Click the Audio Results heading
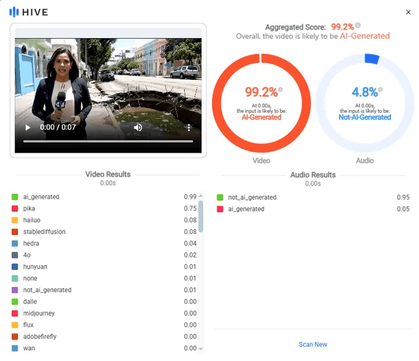The width and height of the screenshot is (419, 361). click(313, 175)
